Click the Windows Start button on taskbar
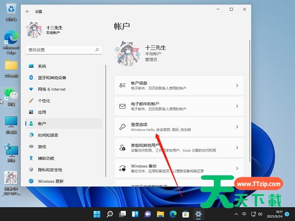 [x=97, y=214]
